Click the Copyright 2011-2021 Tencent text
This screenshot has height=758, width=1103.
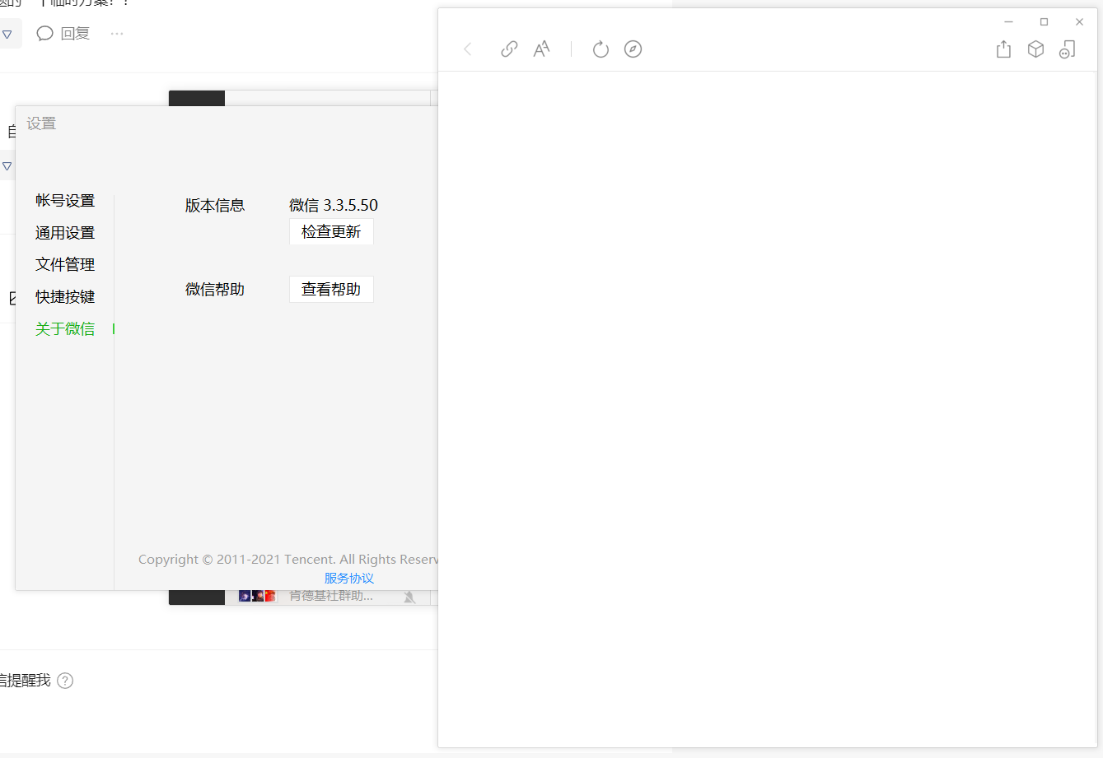click(288, 560)
